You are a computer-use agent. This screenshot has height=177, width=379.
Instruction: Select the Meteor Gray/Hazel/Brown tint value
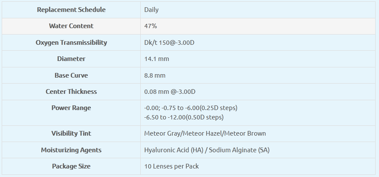(205, 133)
